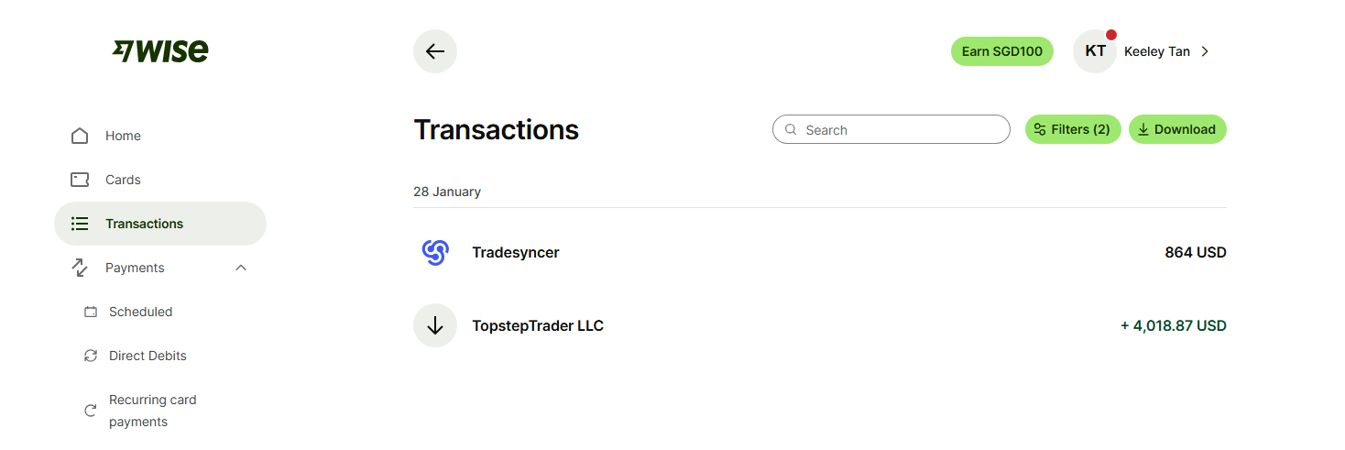Collapse the Payments submenu chevron
Viewport: 1345px width, 450px height.
click(x=241, y=268)
